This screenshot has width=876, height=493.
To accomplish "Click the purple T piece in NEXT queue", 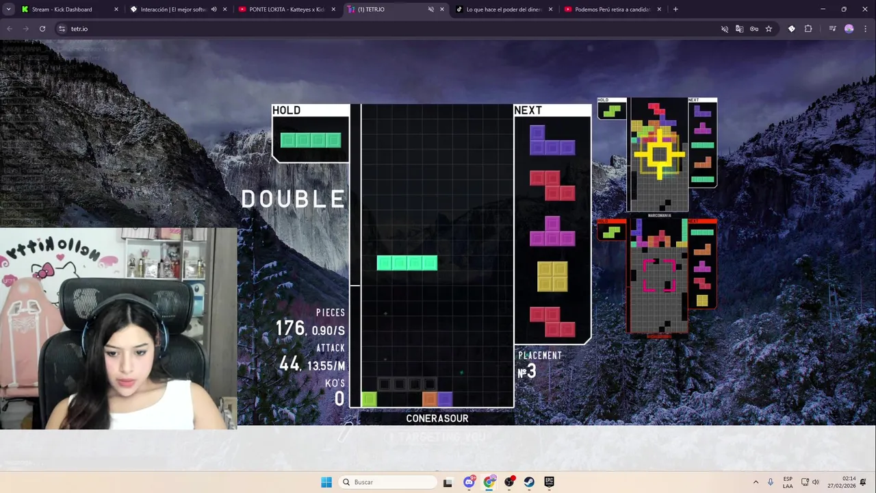I will (x=552, y=231).
